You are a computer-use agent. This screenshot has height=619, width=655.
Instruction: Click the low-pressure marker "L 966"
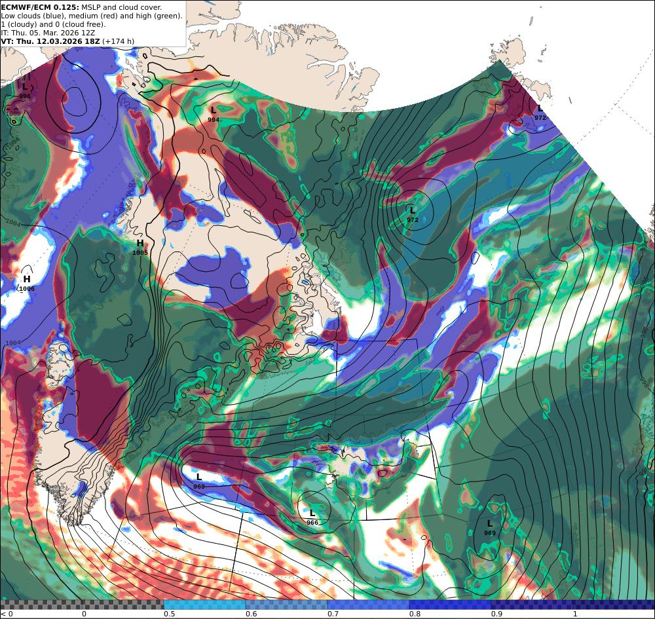[x=312, y=517]
